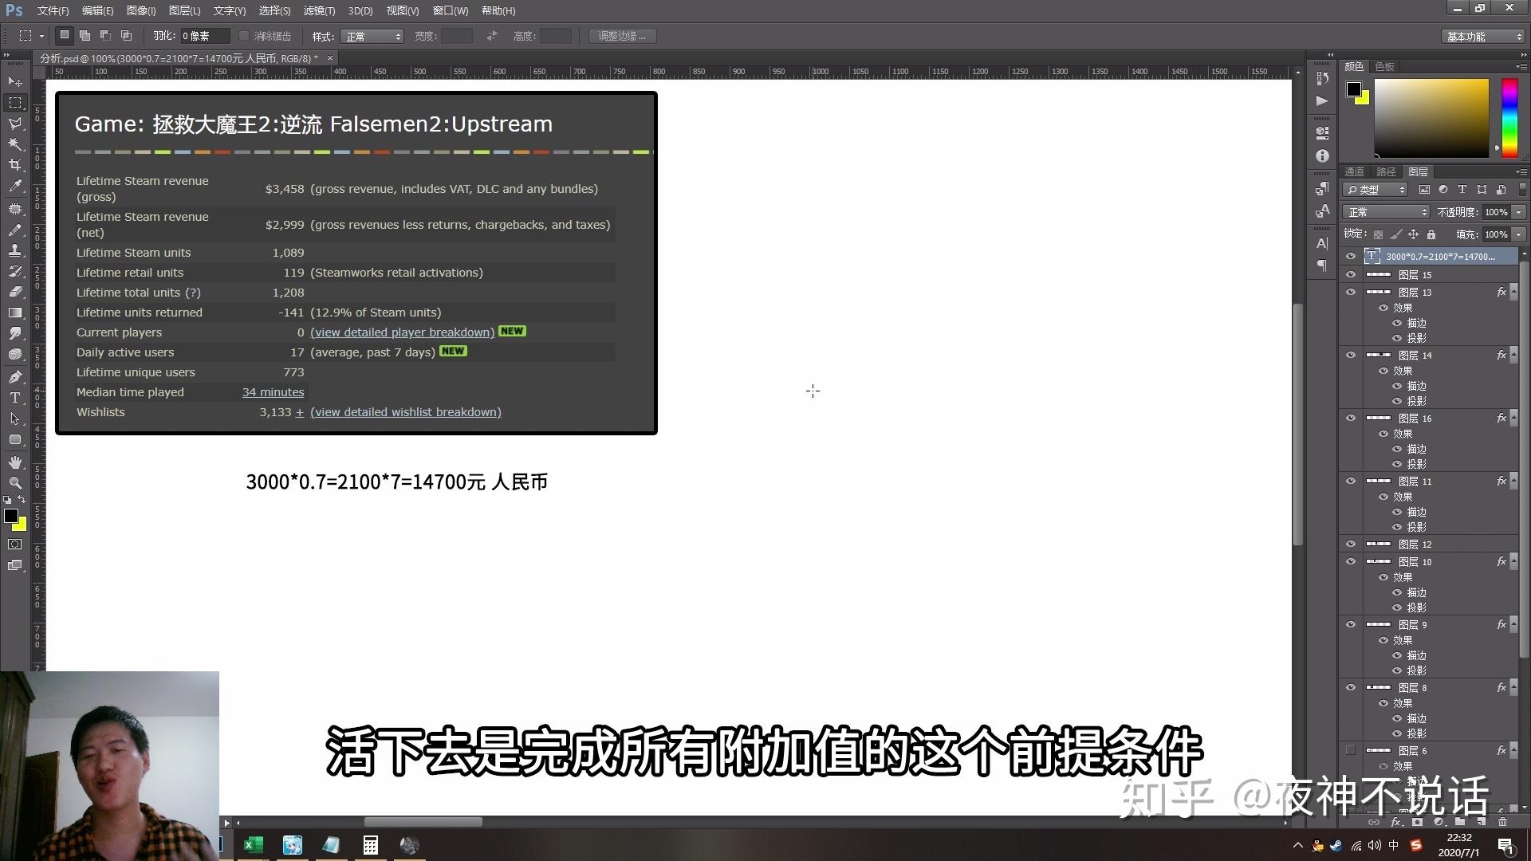Select the Crop tool

[15, 165]
